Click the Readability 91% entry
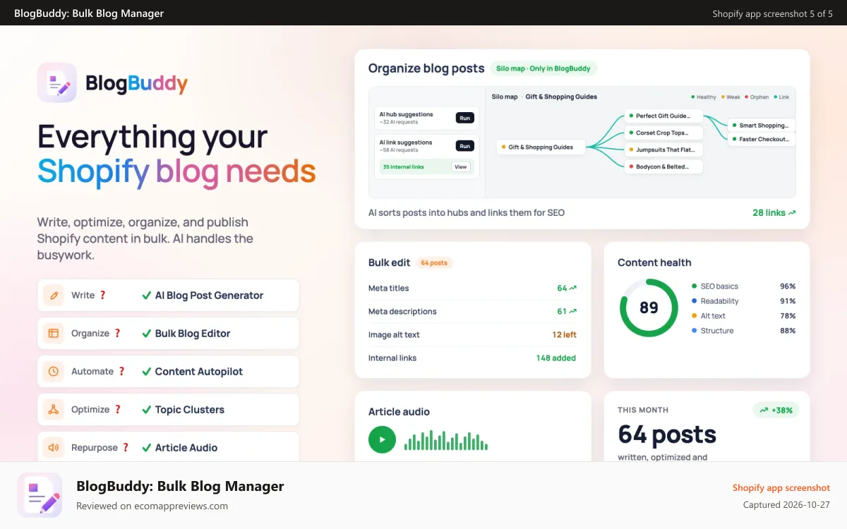847x529 pixels. pos(744,301)
